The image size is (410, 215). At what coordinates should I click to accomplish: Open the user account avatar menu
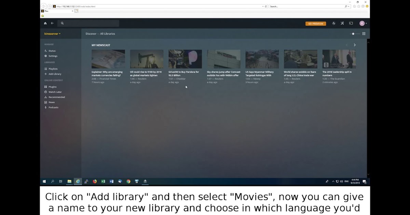(x=363, y=23)
